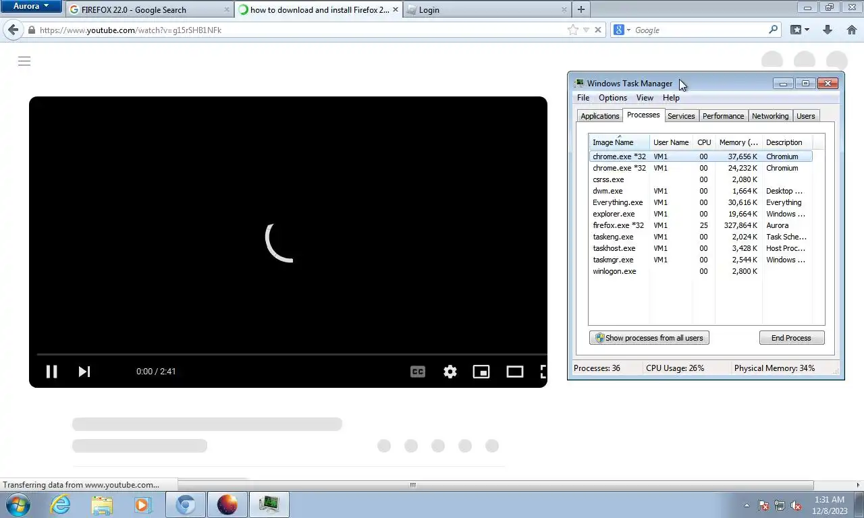Screen dimensions: 864x518
Task: Open a new browser tab
Action: click(581, 9)
